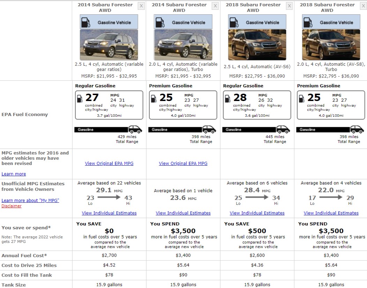The width and height of the screenshot is (367, 288).
Task: View Individual Estimates for 29.1 MPG average
Action: [109, 213]
